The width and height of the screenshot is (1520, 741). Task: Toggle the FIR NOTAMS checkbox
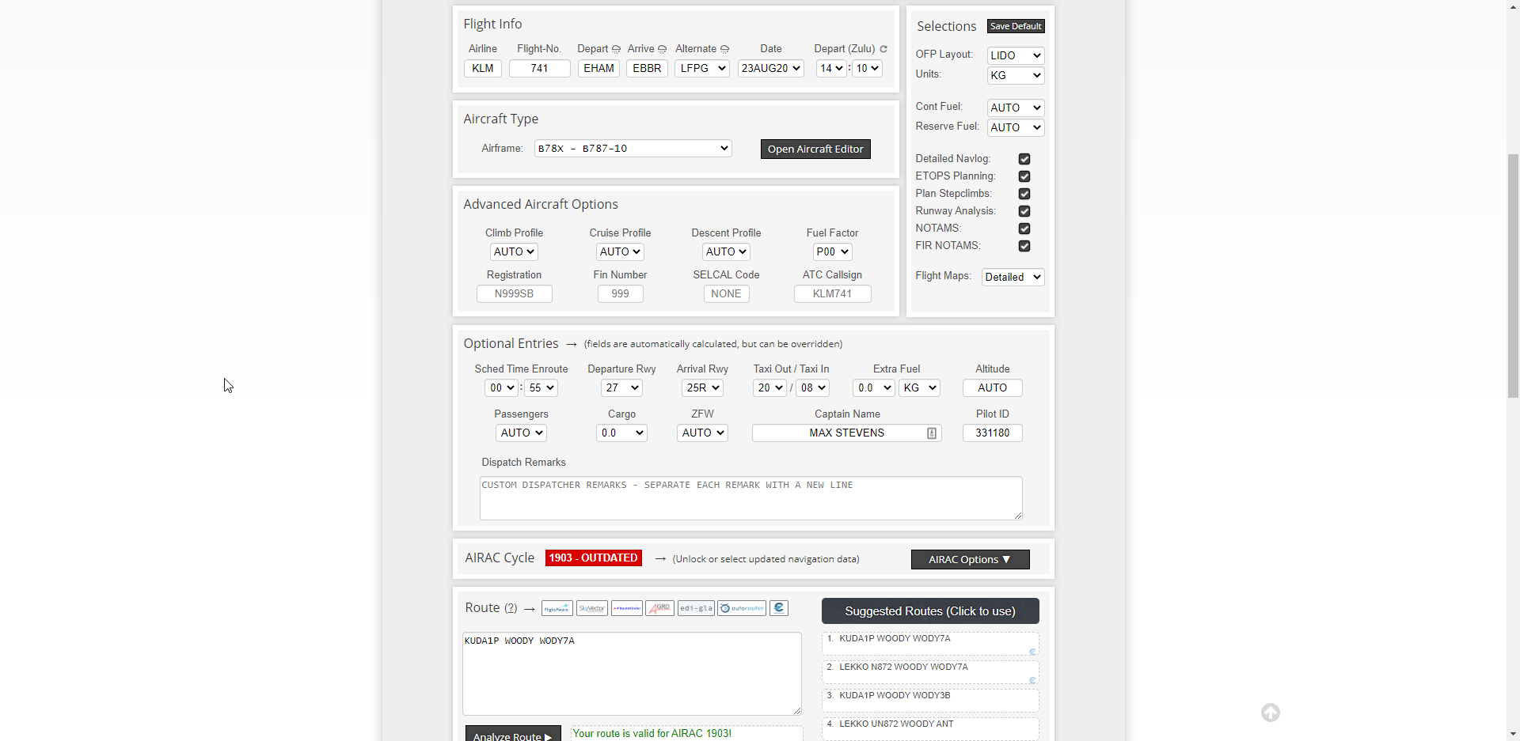pyautogui.click(x=1024, y=246)
